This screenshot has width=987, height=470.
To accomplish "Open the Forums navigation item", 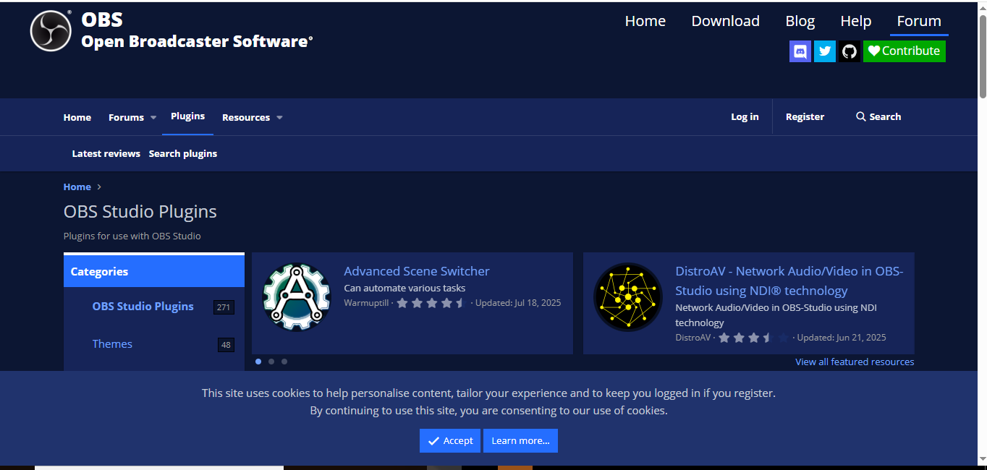I will (x=127, y=117).
